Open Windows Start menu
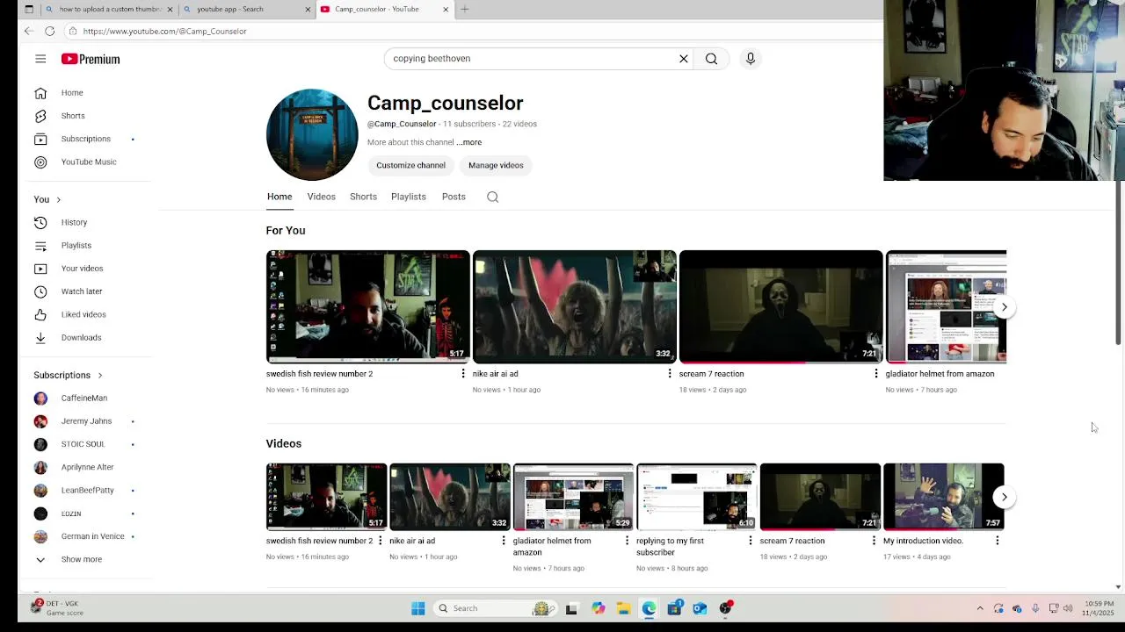The width and height of the screenshot is (1125, 632). pyautogui.click(x=418, y=608)
